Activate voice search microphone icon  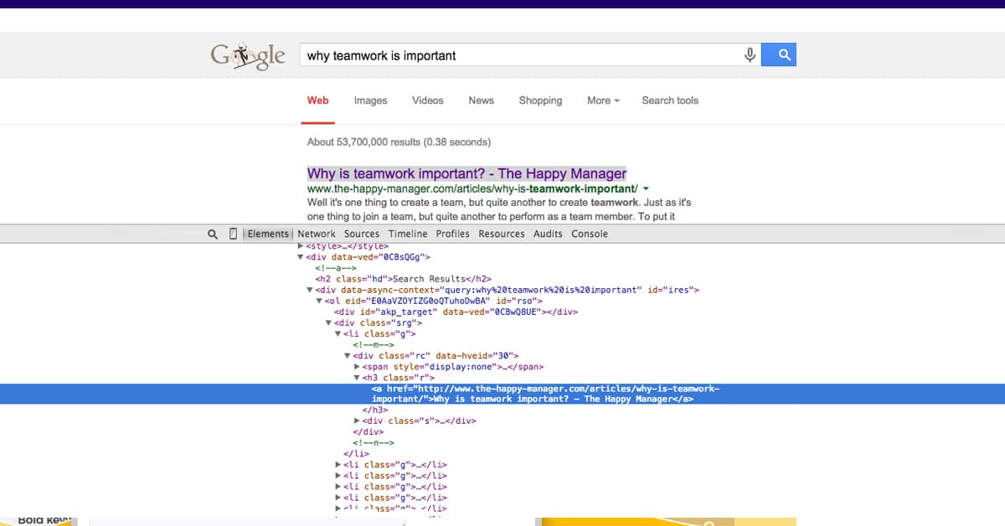[750, 55]
